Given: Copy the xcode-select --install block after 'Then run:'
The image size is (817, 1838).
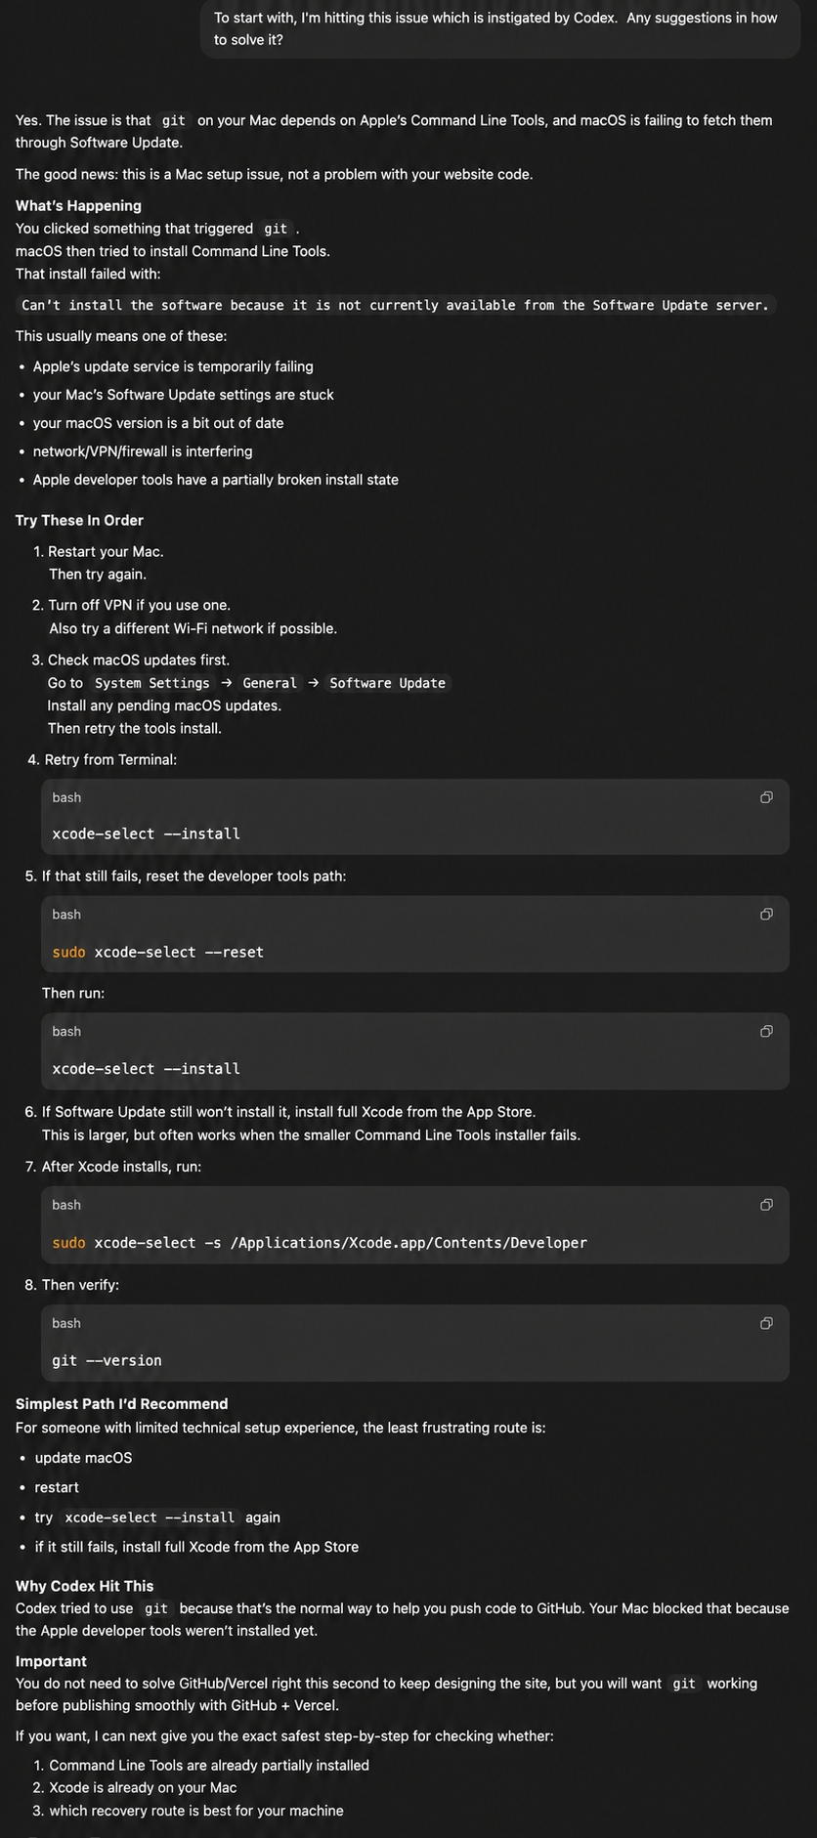Looking at the screenshot, I should click(x=766, y=1032).
